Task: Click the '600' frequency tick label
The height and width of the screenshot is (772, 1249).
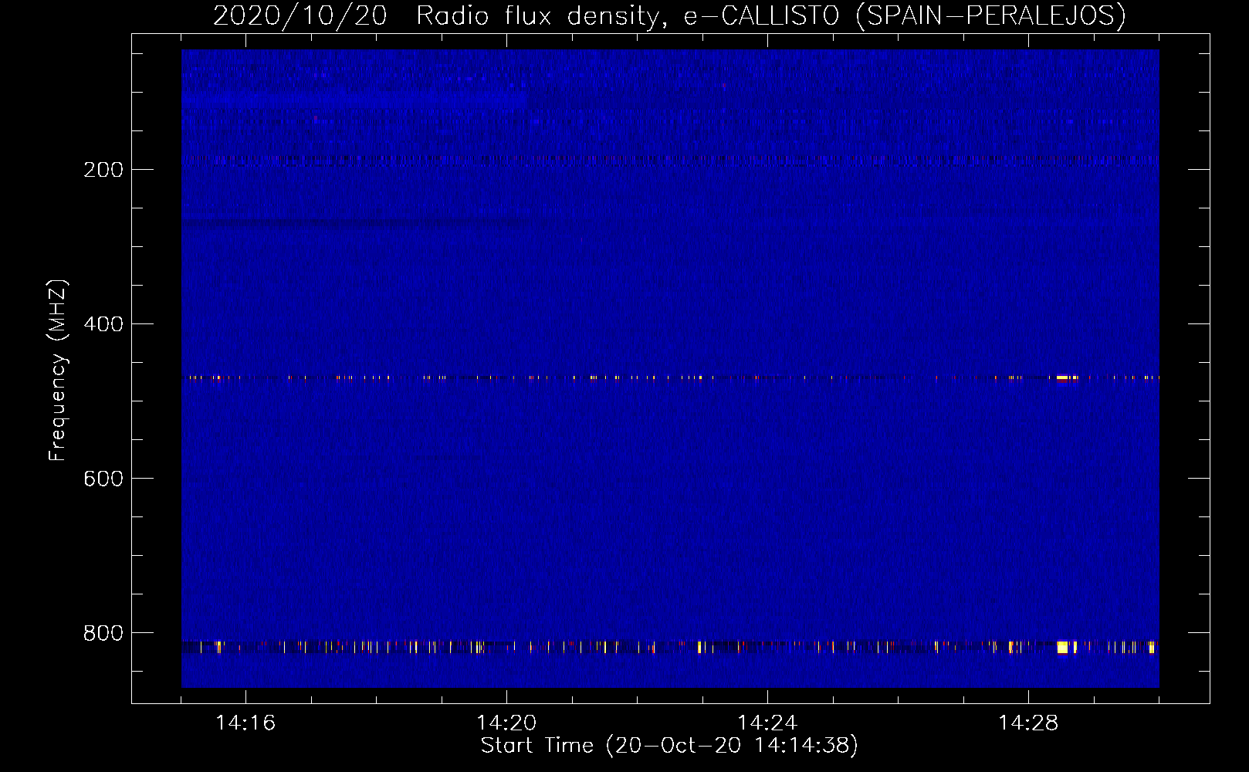Action: (x=103, y=479)
